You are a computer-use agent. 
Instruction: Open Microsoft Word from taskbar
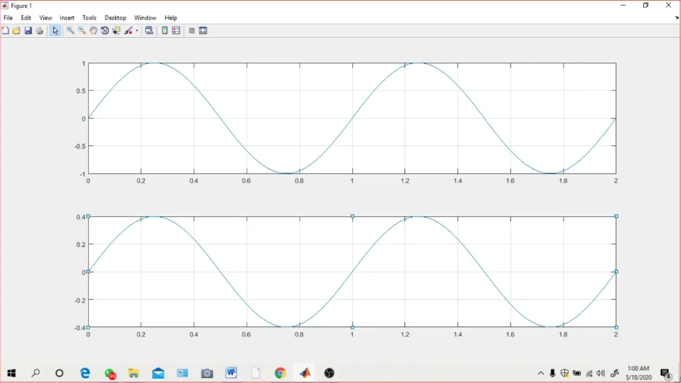pyautogui.click(x=231, y=373)
